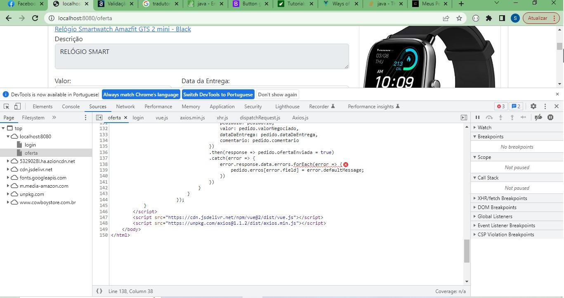The height and width of the screenshot is (298, 564).
Task: Click site information icon in address bar
Action: pos(51,18)
